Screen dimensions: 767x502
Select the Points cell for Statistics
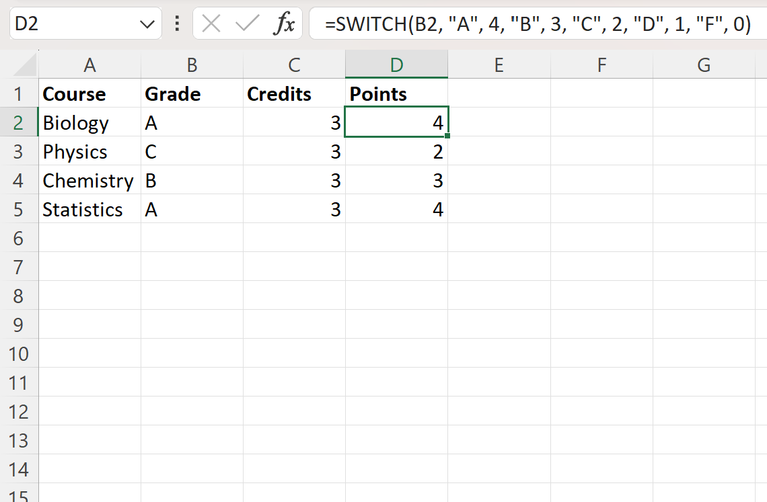click(397, 209)
